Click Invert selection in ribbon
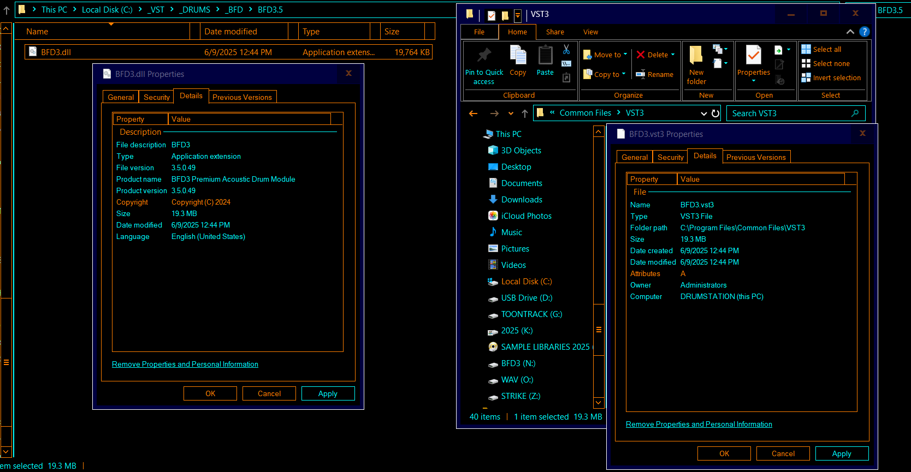Screen dimensions: 911x472 [x=831, y=77]
